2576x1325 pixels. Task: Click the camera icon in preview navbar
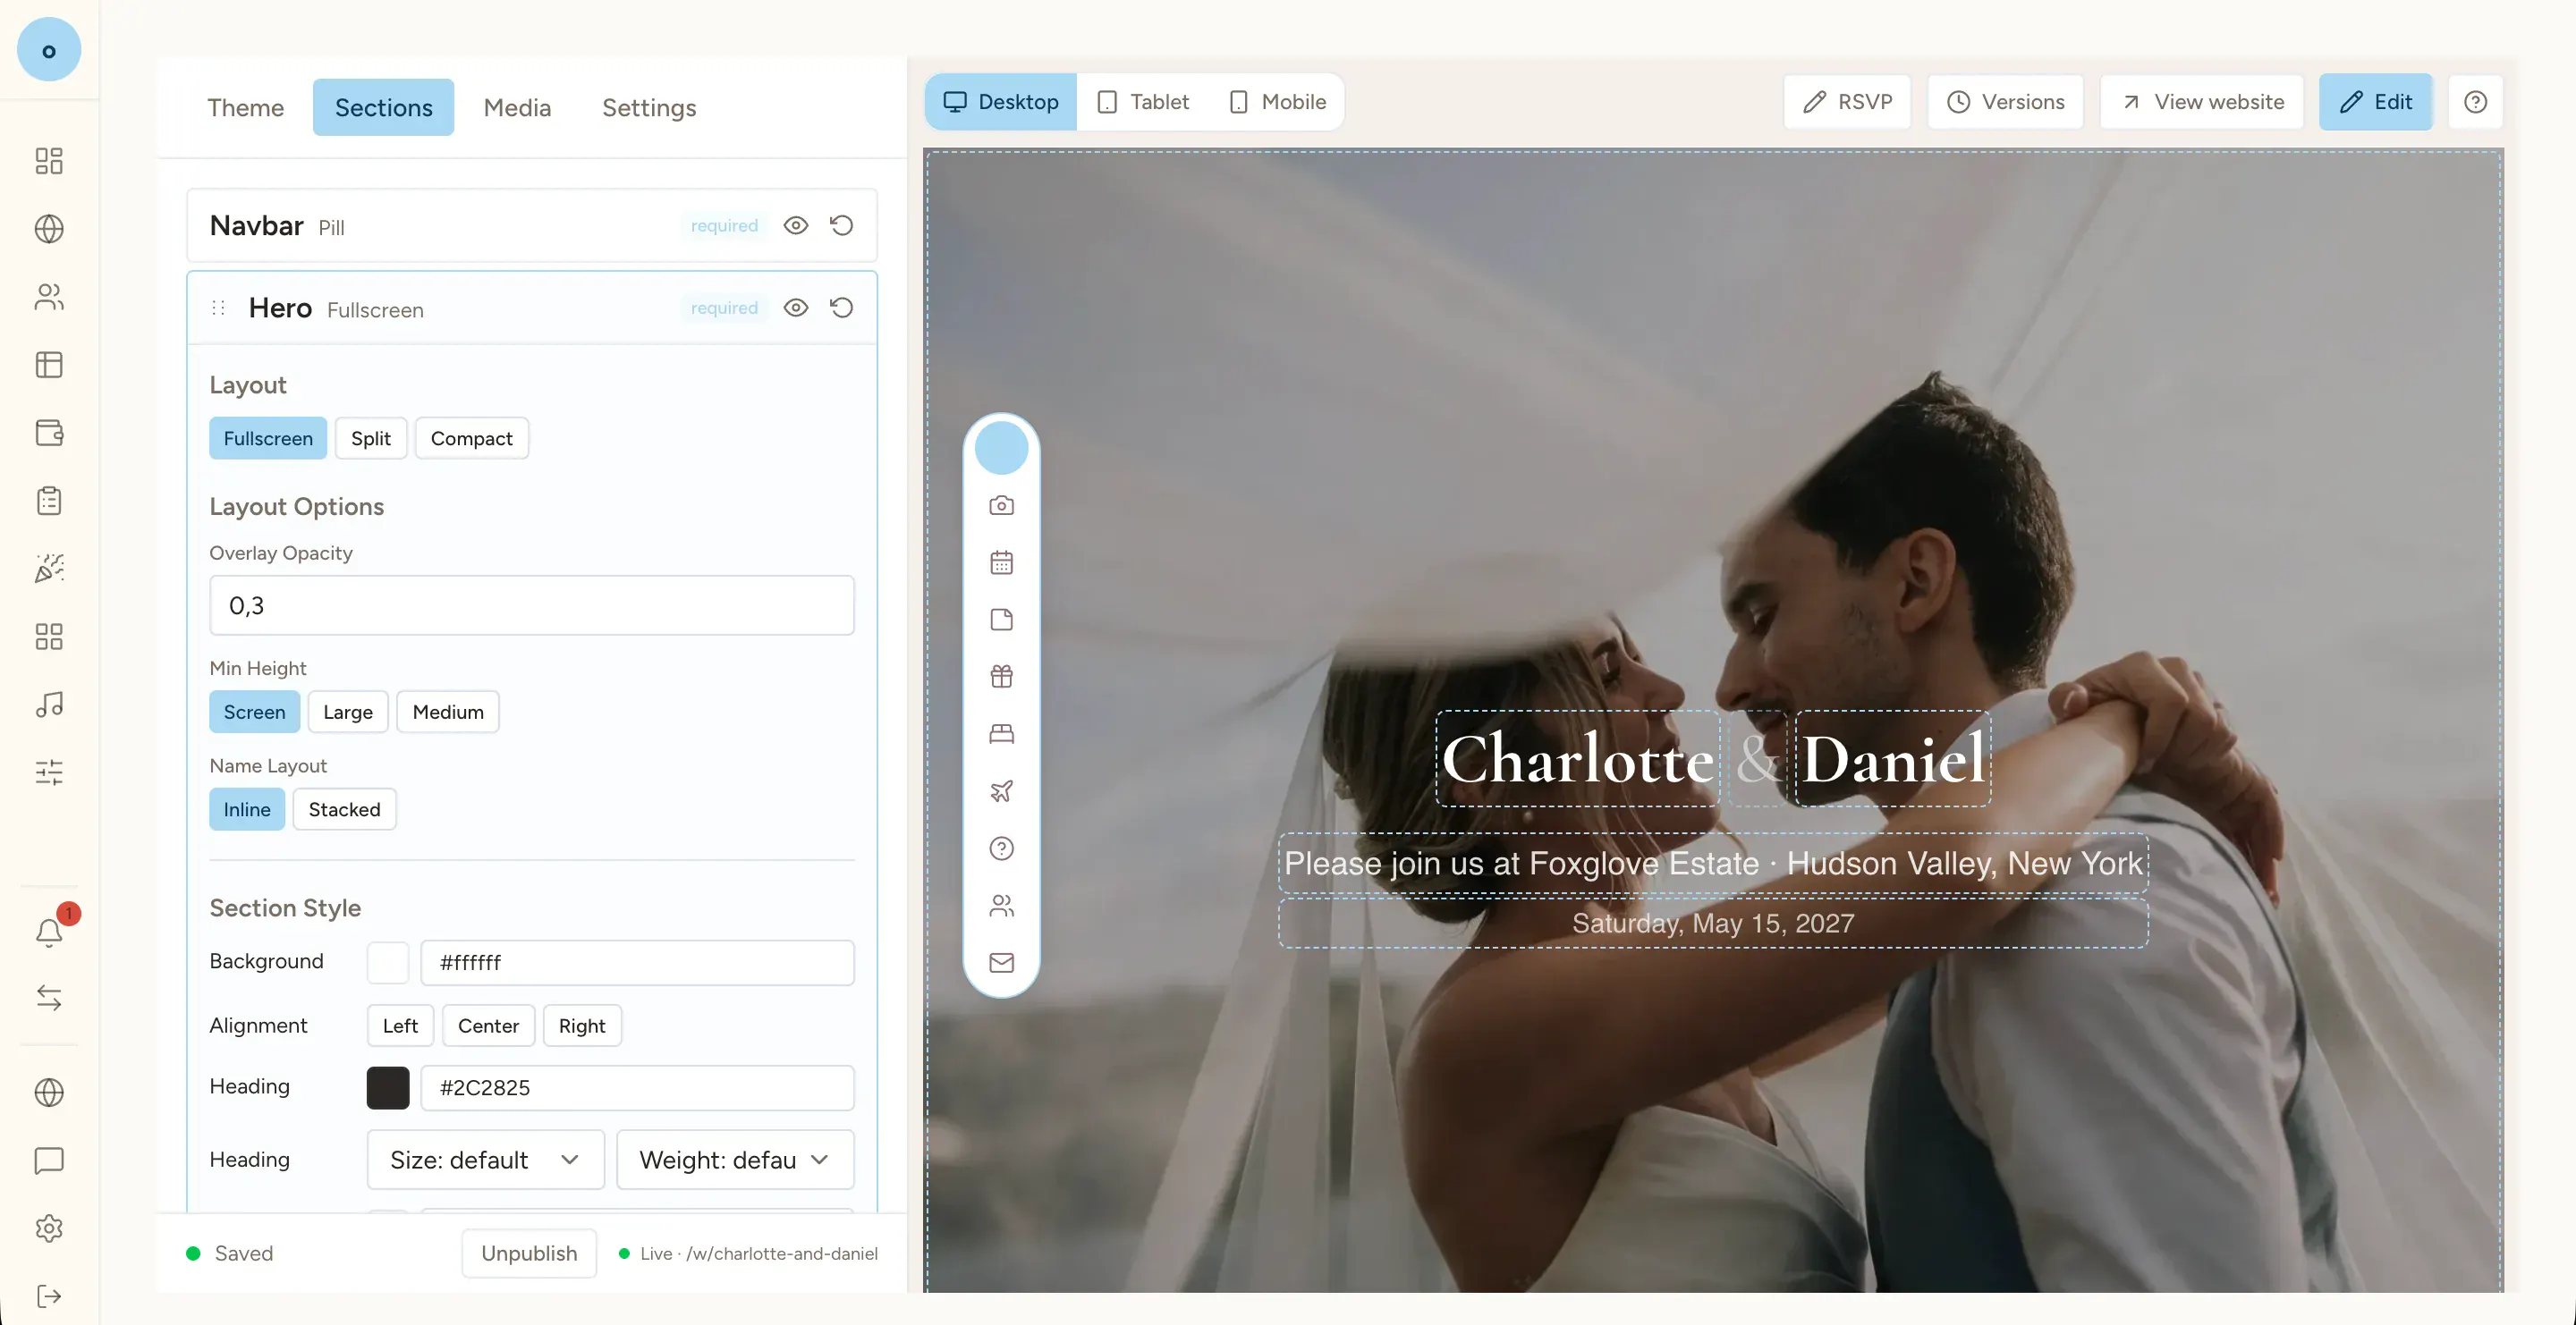(1001, 506)
